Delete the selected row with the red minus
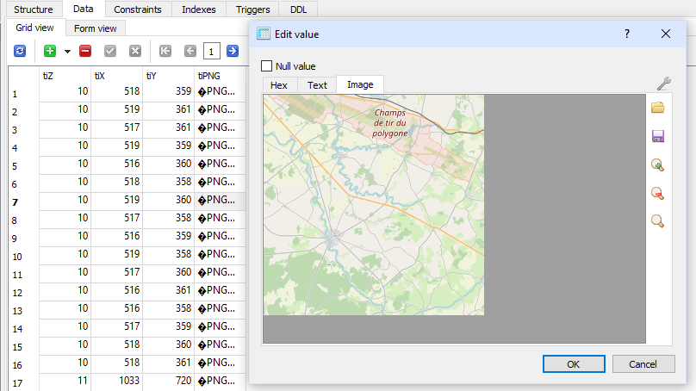Image resolution: width=696 pixels, height=391 pixels. coord(85,51)
